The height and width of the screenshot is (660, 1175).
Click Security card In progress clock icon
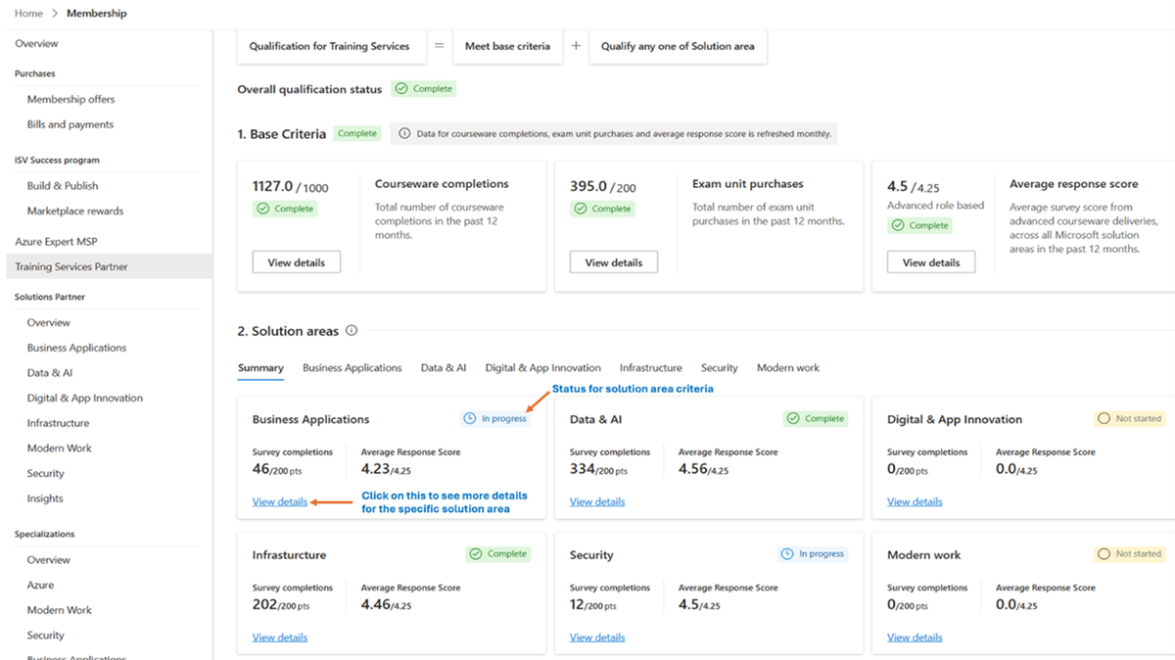point(787,554)
